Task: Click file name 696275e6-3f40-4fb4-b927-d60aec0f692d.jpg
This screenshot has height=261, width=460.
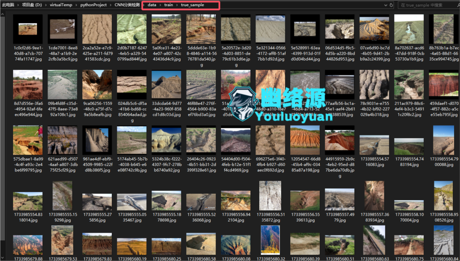Action: tap(270, 164)
